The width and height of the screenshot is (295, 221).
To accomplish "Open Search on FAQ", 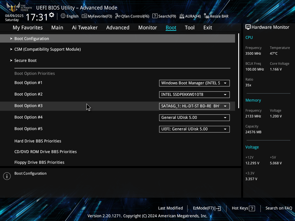I will click(x=279, y=208).
